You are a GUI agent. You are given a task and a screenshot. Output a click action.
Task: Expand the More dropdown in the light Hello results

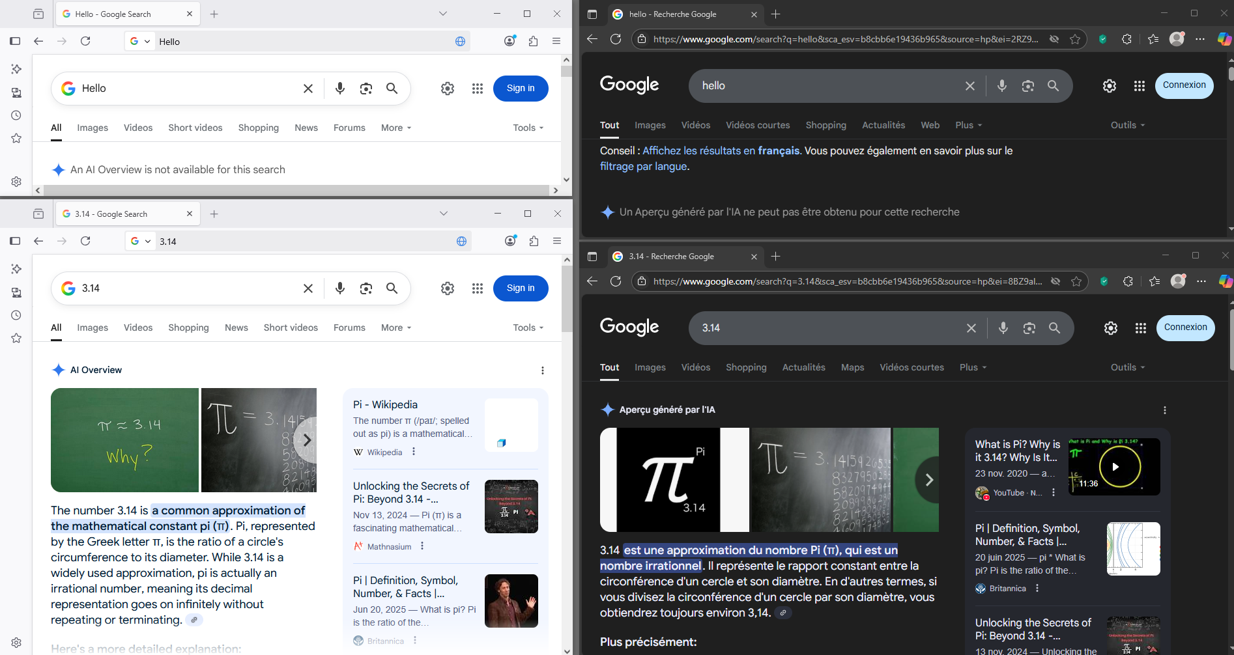[395, 128]
